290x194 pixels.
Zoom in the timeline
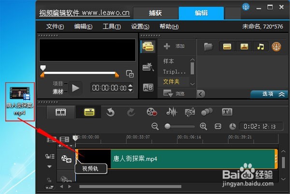click(x=203, y=126)
